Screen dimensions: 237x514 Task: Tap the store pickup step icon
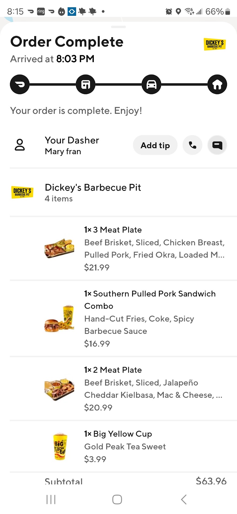tap(86, 85)
